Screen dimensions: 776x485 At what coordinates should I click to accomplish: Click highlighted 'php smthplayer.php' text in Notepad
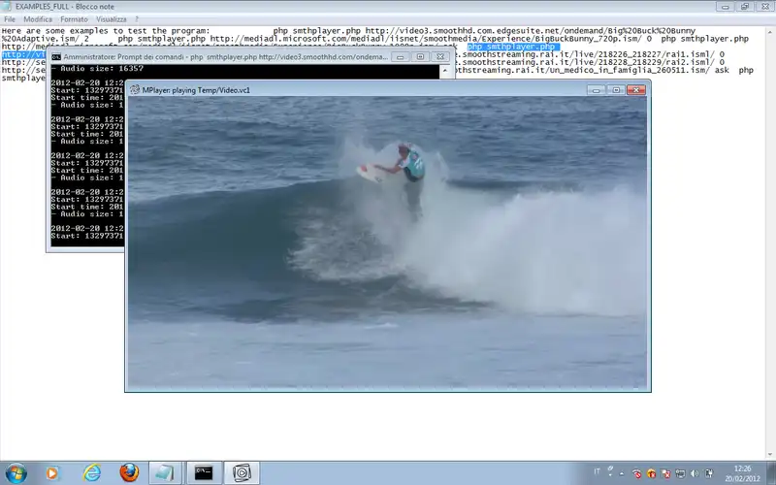pyautogui.click(x=513, y=47)
